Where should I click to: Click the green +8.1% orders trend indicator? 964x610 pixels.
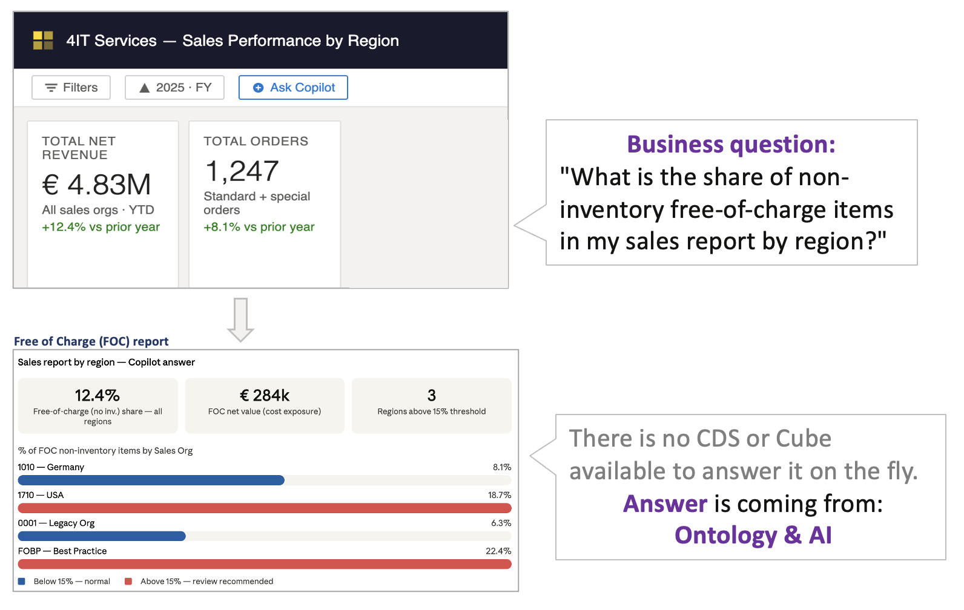pyautogui.click(x=259, y=227)
